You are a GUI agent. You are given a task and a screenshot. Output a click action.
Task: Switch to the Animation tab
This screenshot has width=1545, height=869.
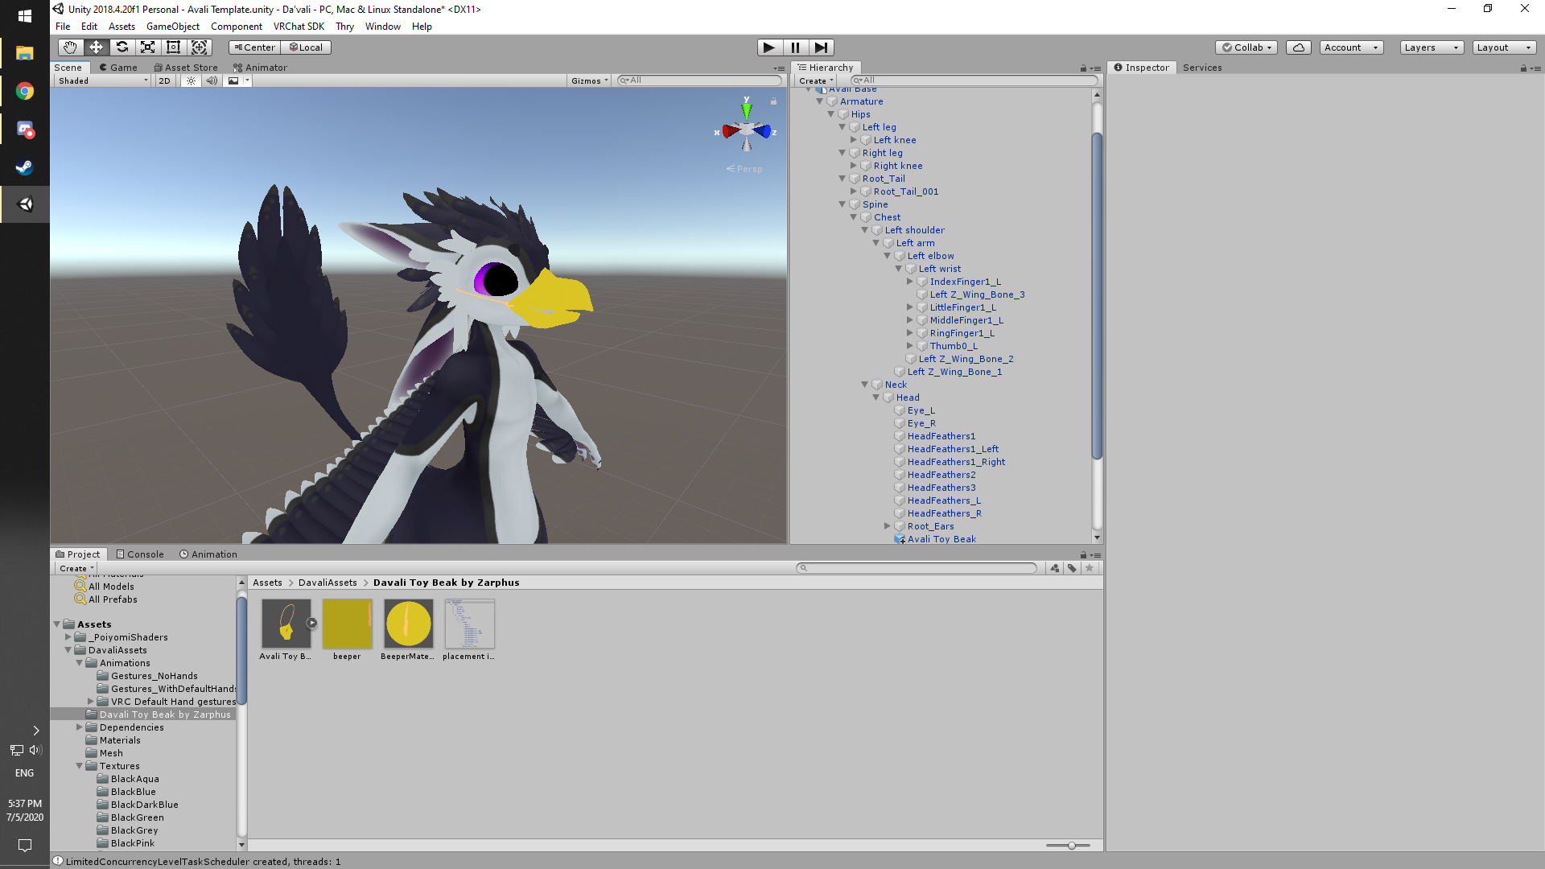(x=208, y=554)
